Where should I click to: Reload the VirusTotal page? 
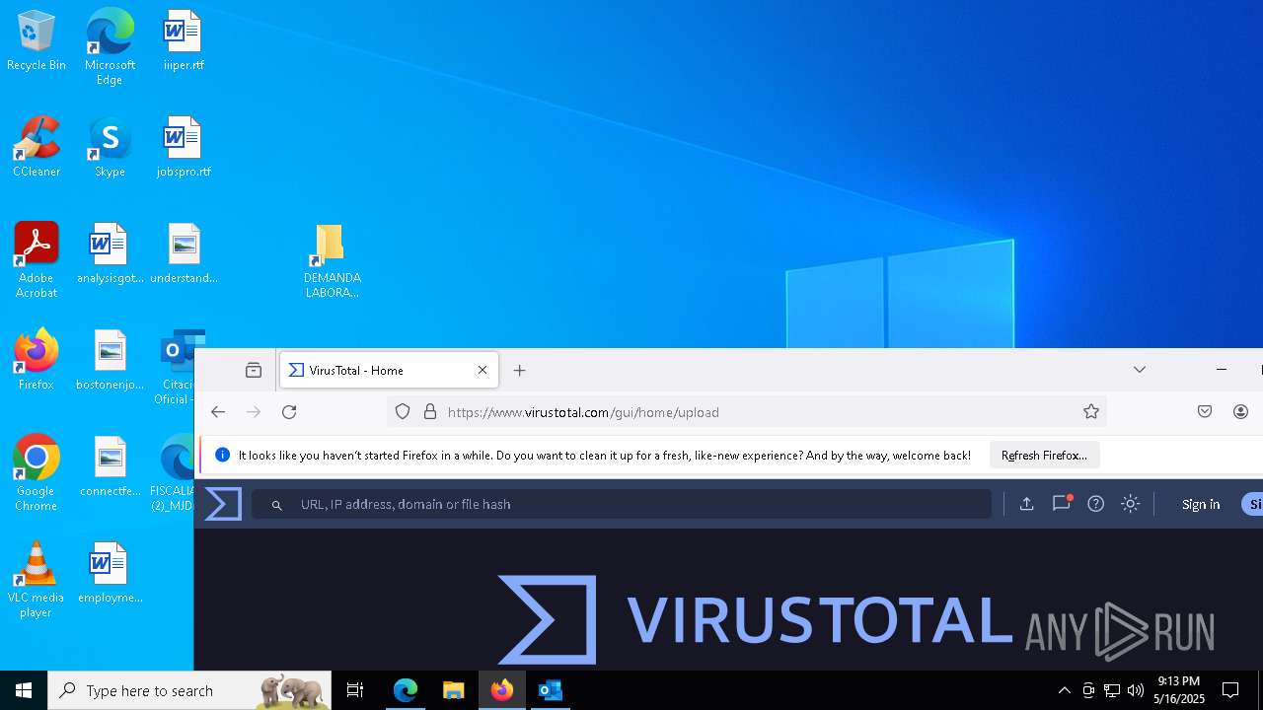click(x=289, y=412)
